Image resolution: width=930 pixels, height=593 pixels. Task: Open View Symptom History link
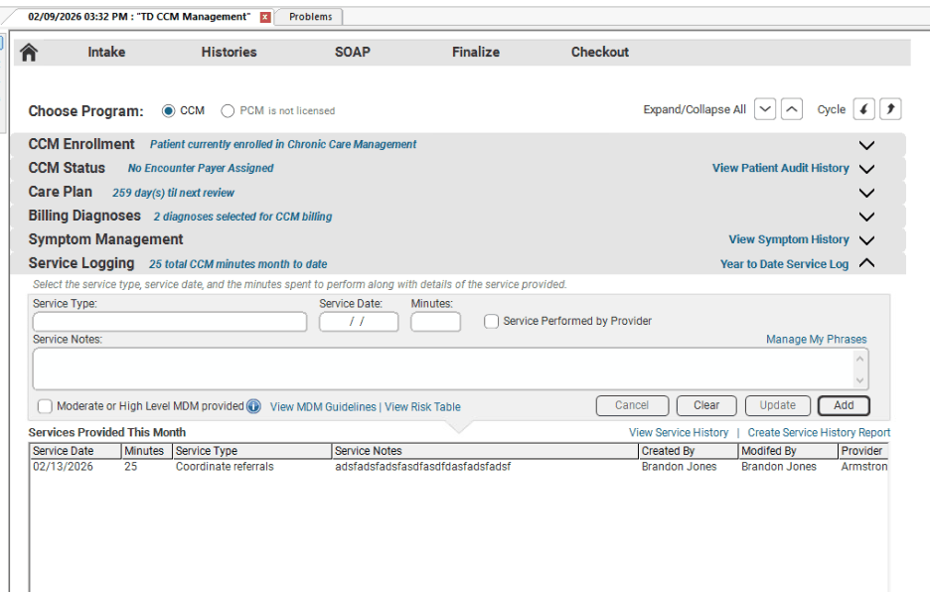[x=789, y=239]
